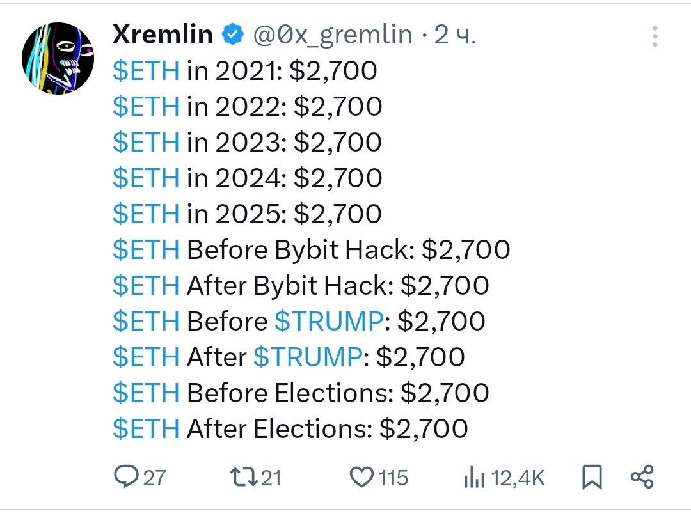691x516 pixels.
Task: Click $TRUMP cashtag in After $TRUMP line
Action: tap(308, 357)
